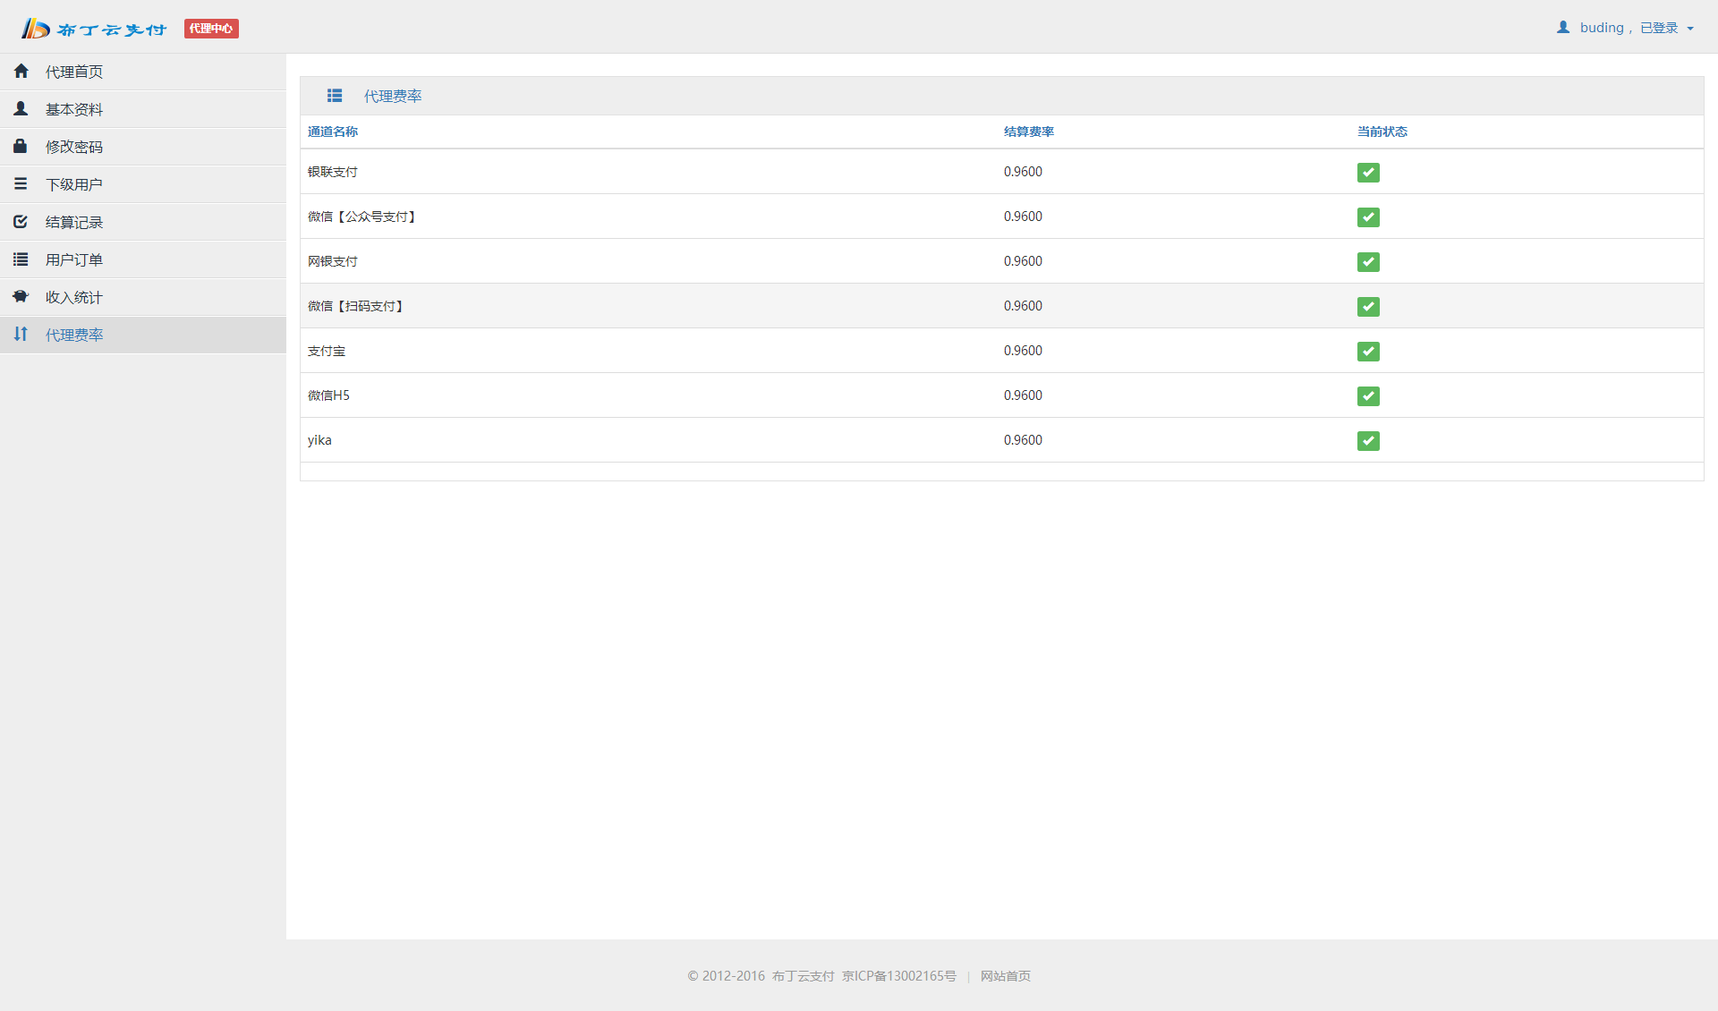Click the yika channel name
This screenshot has height=1011, width=1718.
319,440
